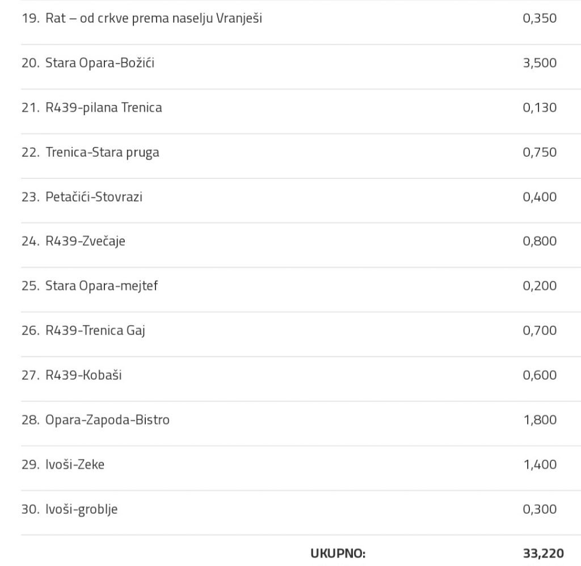Screen dimensions: 581x566
Task: Select the Stara Opara-Božići row
Action: [x=100, y=63]
